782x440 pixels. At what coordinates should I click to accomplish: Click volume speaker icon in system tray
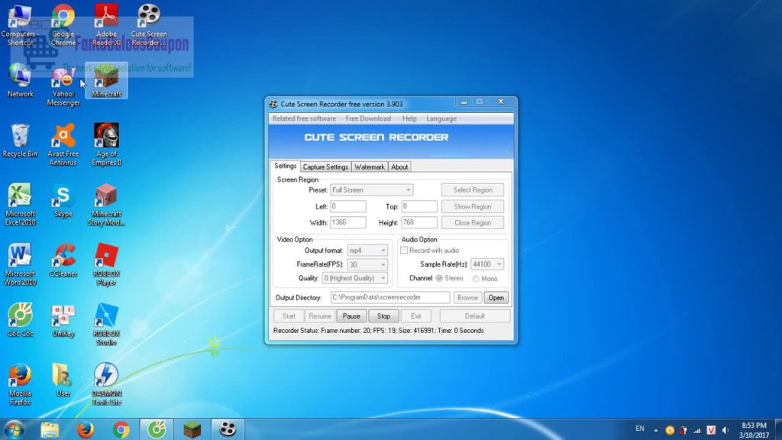tap(725, 430)
